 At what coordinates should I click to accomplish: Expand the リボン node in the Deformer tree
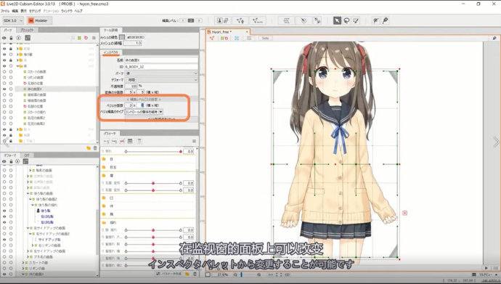[23, 268]
